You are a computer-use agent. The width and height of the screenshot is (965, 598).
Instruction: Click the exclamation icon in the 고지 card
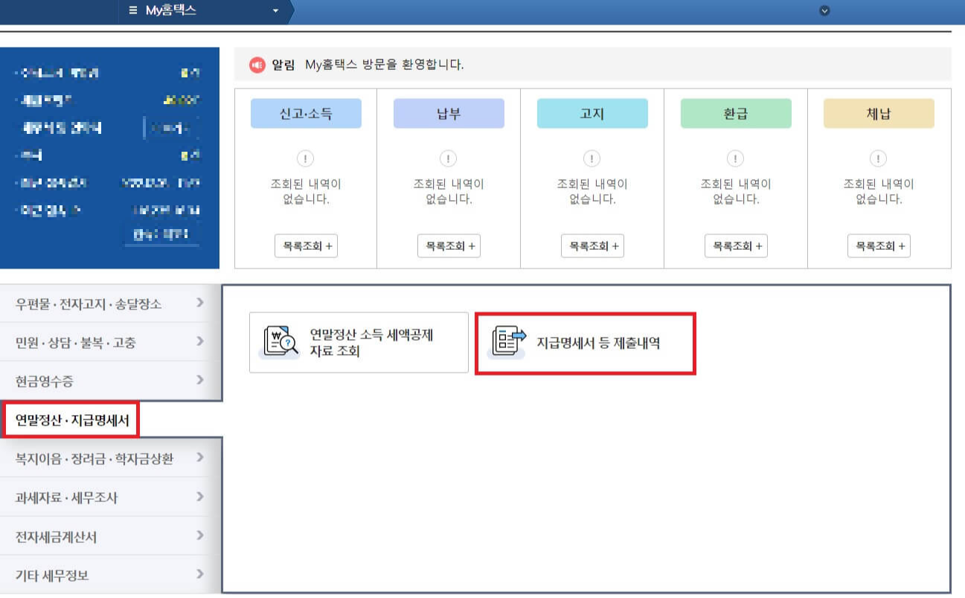click(591, 158)
